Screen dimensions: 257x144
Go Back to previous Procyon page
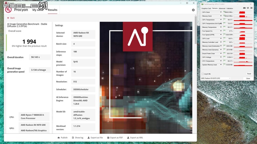point(11,18)
